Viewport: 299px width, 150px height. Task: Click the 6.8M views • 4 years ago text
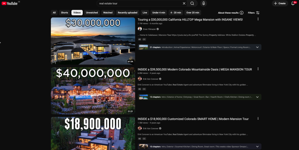click(x=149, y=73)
